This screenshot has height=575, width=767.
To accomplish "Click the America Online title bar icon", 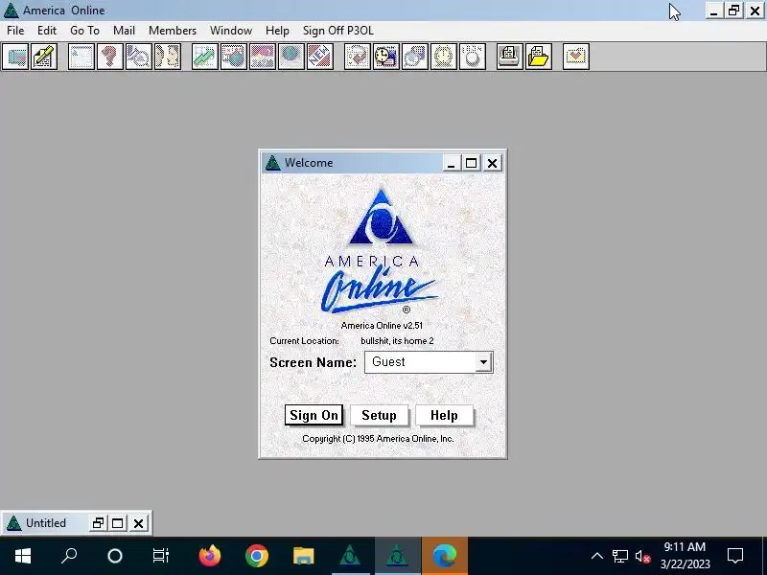I will [x=11, y=11].
